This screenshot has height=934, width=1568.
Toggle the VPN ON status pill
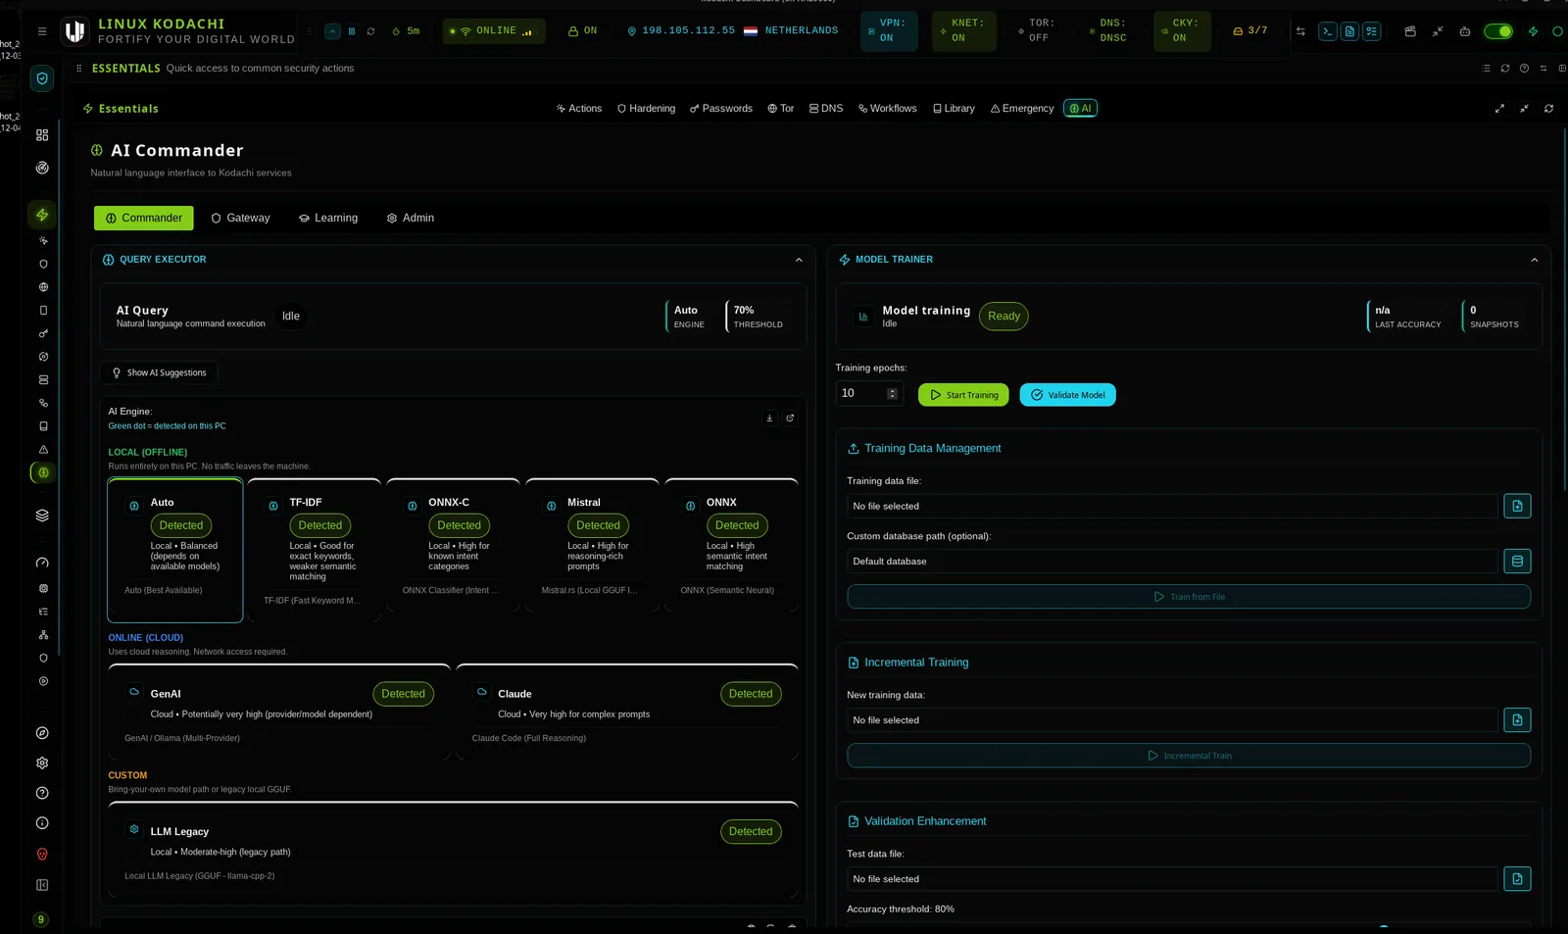click(x=889, y=31)
